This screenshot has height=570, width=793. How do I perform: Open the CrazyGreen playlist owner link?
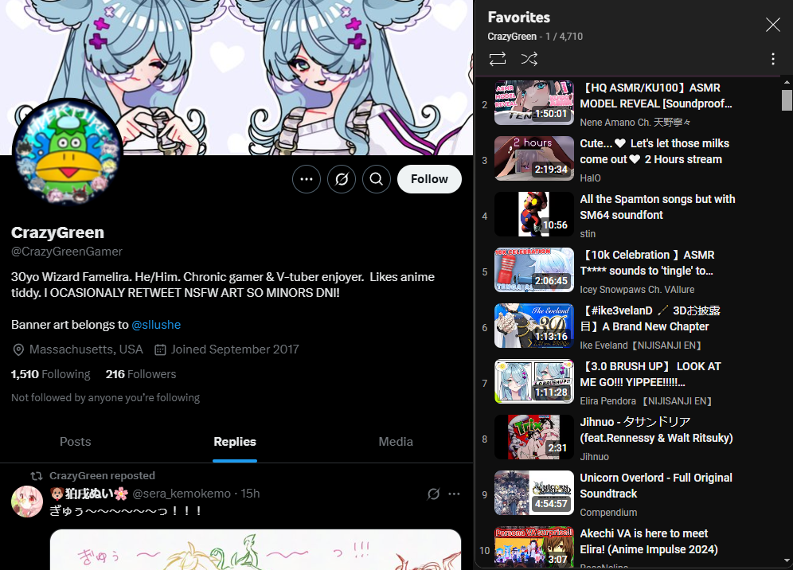512,37
